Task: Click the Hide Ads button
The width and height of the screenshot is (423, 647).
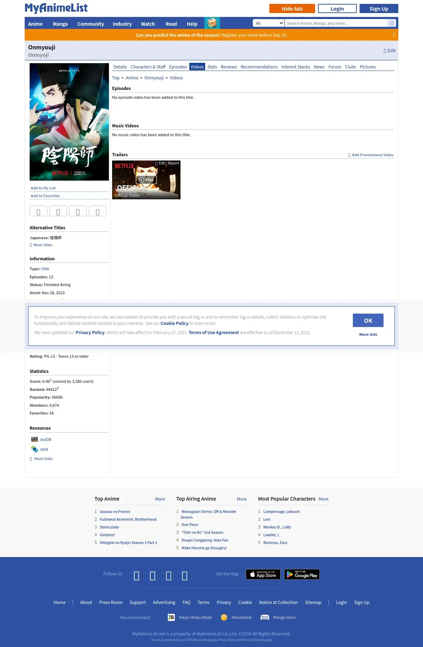Action: pos(292,8)
